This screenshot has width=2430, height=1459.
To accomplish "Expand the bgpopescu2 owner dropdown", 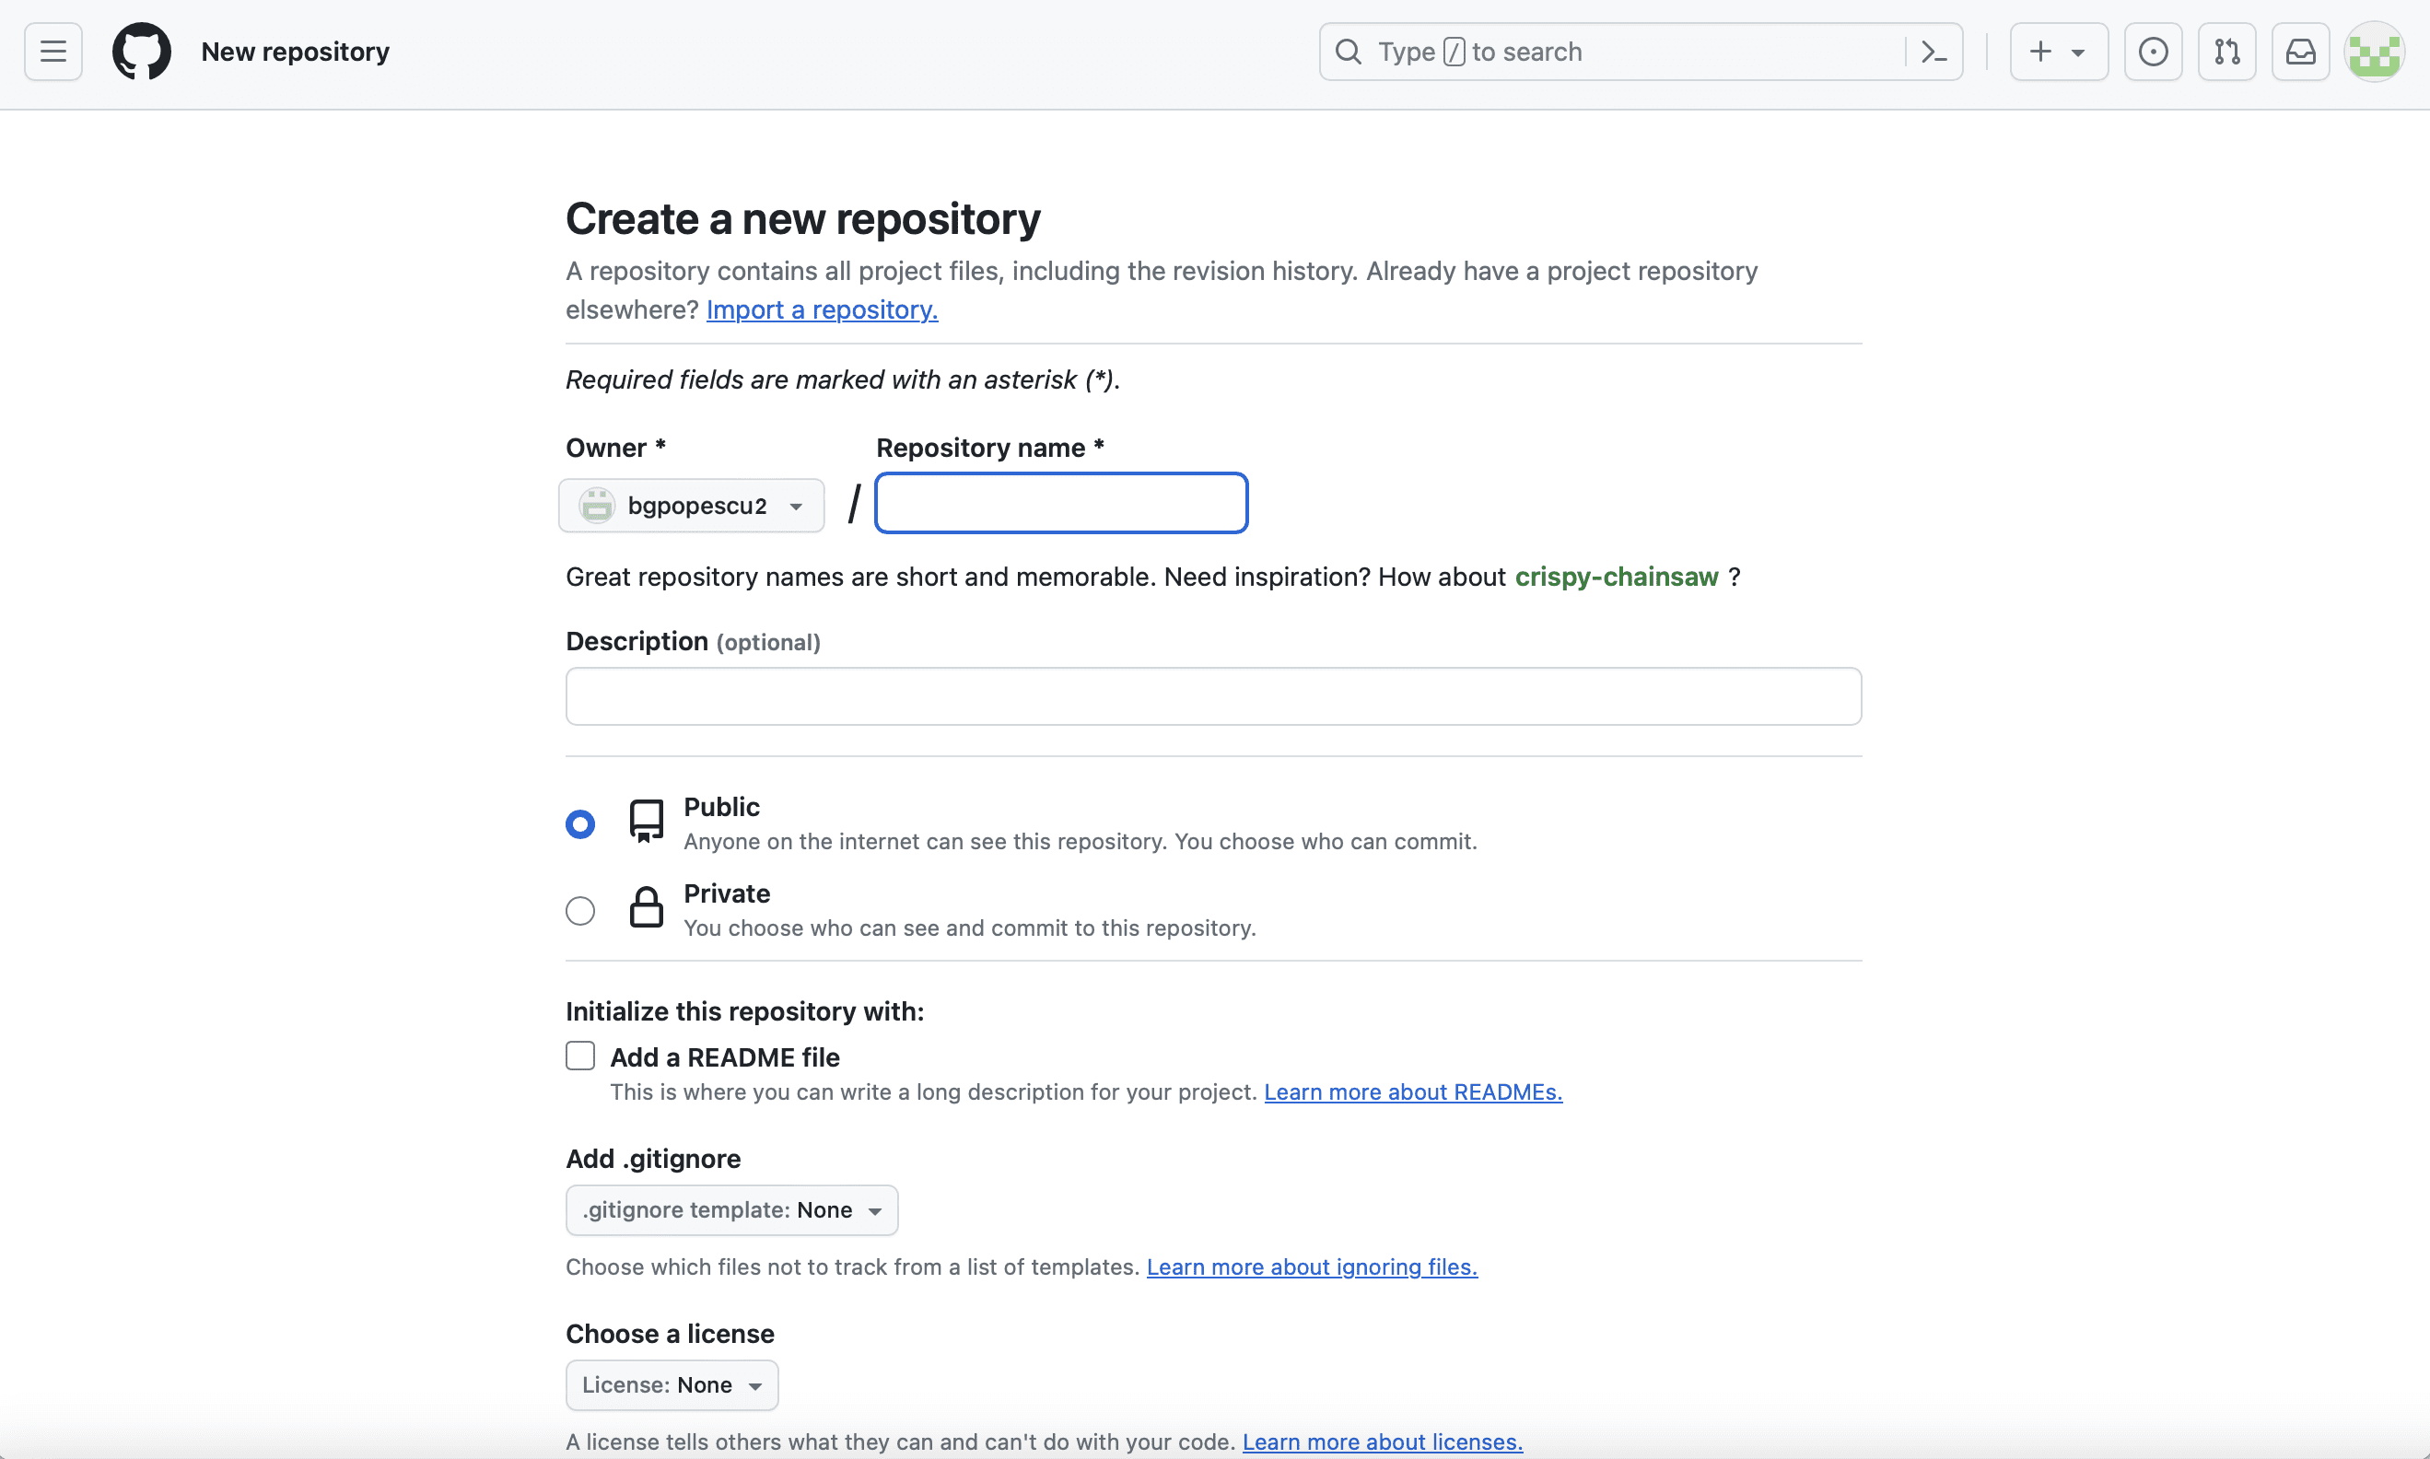I will [691, 506].
